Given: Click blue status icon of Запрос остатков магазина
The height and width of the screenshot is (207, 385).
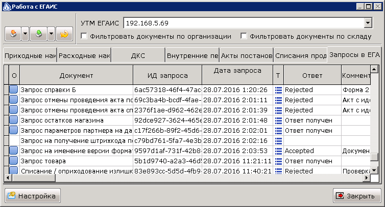Looking at the screenshot, I should click(x=14, y=120).
